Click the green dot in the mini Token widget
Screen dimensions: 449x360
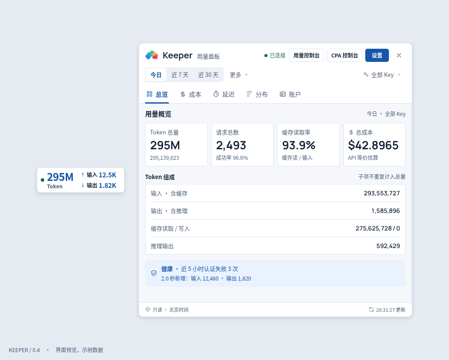[43, 180]
